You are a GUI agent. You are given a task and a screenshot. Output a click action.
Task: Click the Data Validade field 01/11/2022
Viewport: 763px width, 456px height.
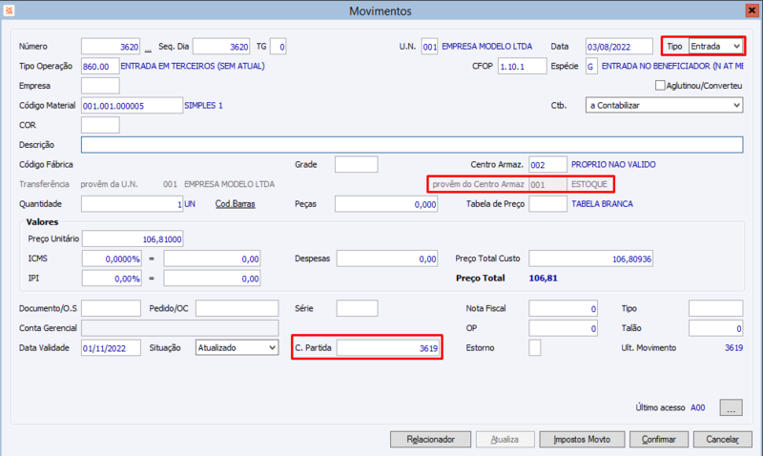coord(111,347)
